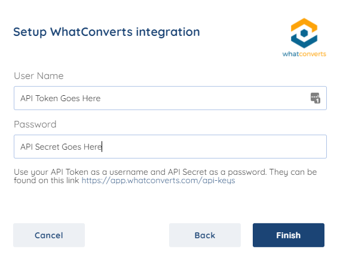Finish the WhatConverts integration setup
The width and height of the screenshot is (340, 258).
click(x=289, y=235)
